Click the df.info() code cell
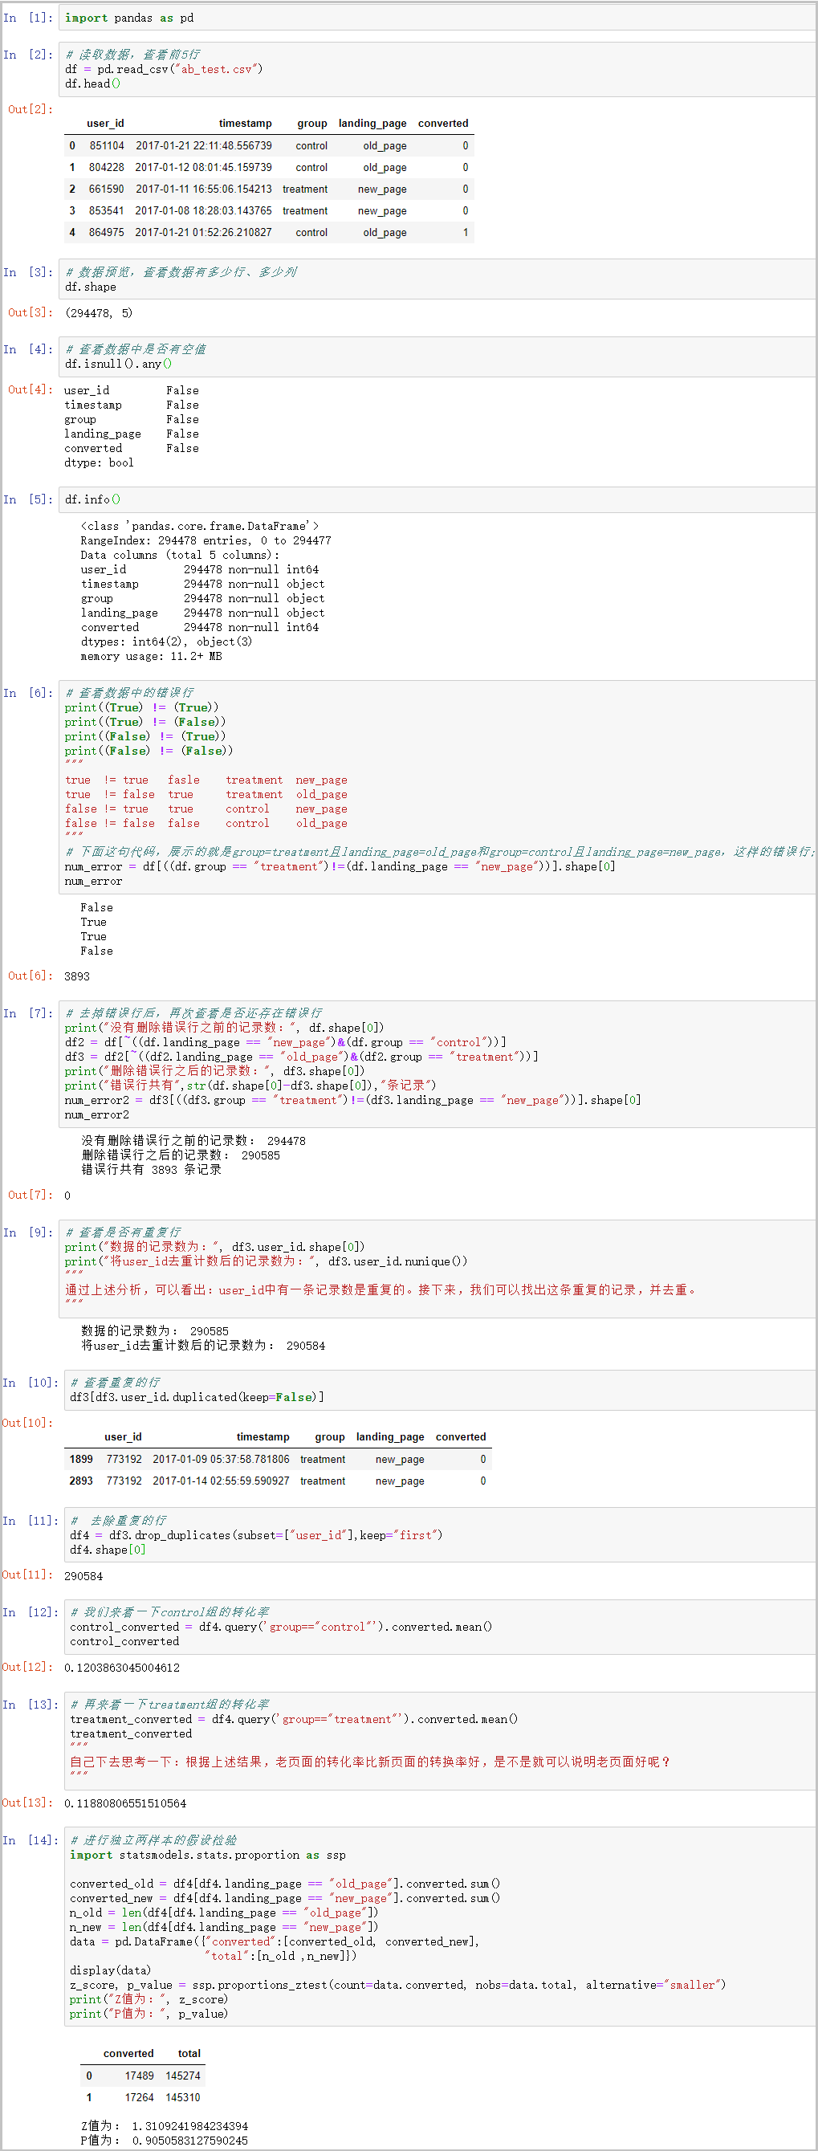Viewport: 818px width, 2151px height. point(437,499)
